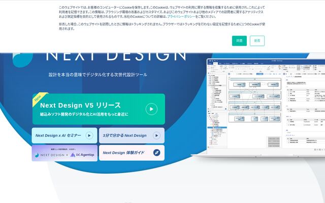The width and height of the screenshot is (325, 203).
Task: Open the NEXT DESIGN × DC Agentiqs banner
Action: 64,153
